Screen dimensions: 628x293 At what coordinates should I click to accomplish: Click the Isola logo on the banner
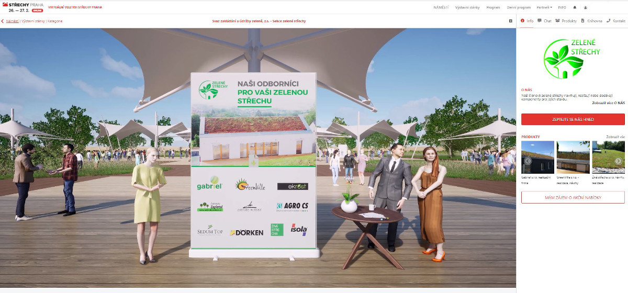point(298,230)
